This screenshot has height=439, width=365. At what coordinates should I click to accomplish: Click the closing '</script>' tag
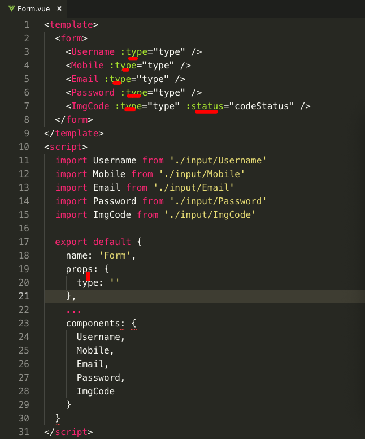point(68,432)
